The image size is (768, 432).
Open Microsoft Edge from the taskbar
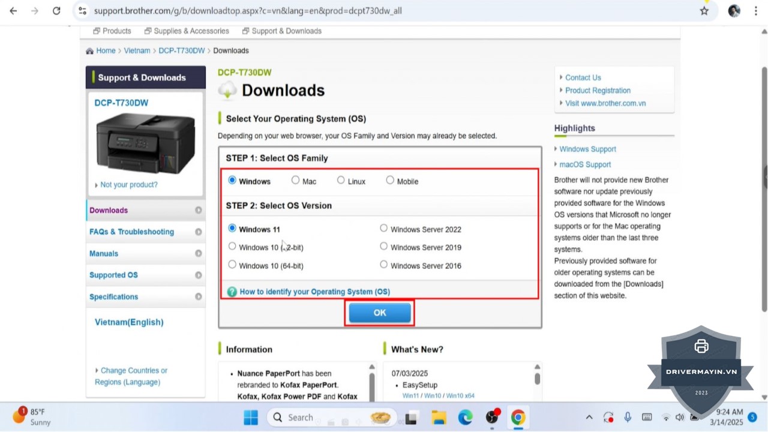pos(465,418)
